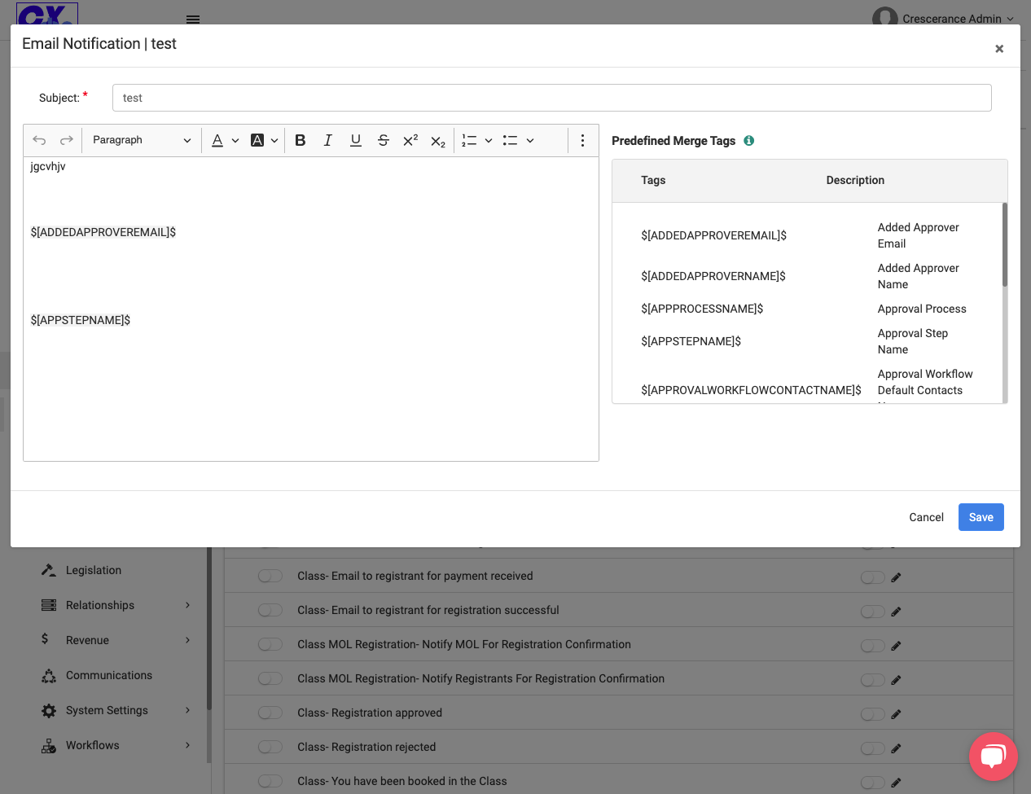Screen dimensions: 1031x794
Task: Insert the $[ADDEDAPPROVERNAME]$ merge tag
Action: [713, 276]
